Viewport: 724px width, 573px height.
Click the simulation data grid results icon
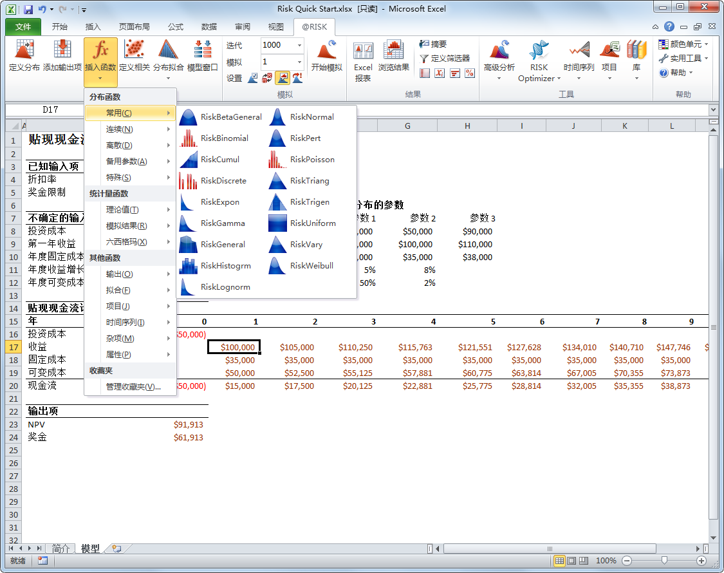pos(425,73)
